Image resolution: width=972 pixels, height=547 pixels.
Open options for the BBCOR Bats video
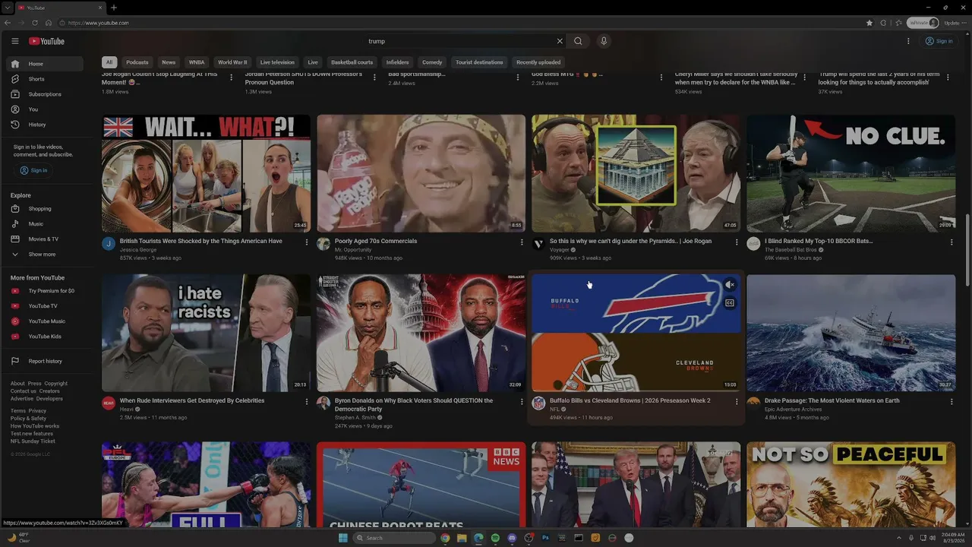[x=951, y=242]
